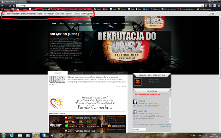Click the user avatar in login panel

(138, 82)
